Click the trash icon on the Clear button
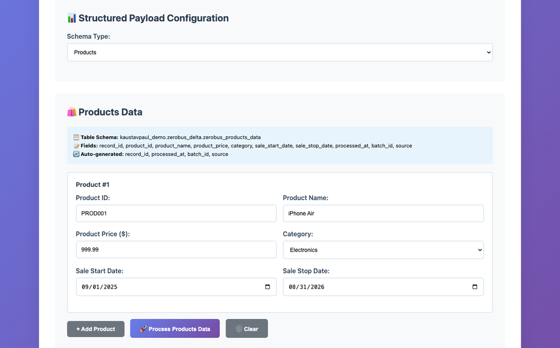This screenshot has width=560, height=348. pyautogui.click(x=239, y=329)
